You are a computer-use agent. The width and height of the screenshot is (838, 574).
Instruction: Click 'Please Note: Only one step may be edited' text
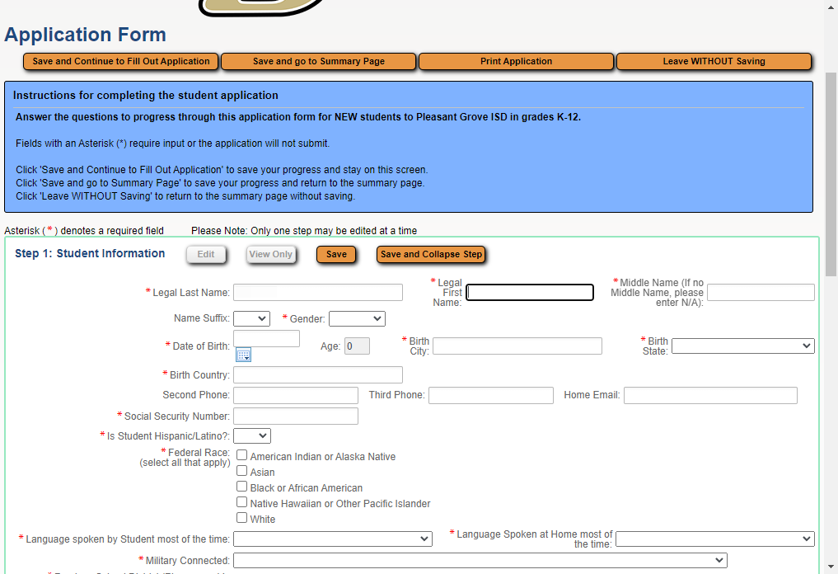click(304, 231)
